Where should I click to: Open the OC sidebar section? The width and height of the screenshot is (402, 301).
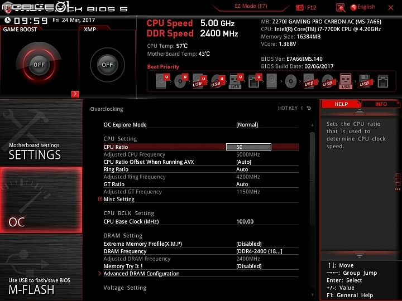click(x=41, y=200)
